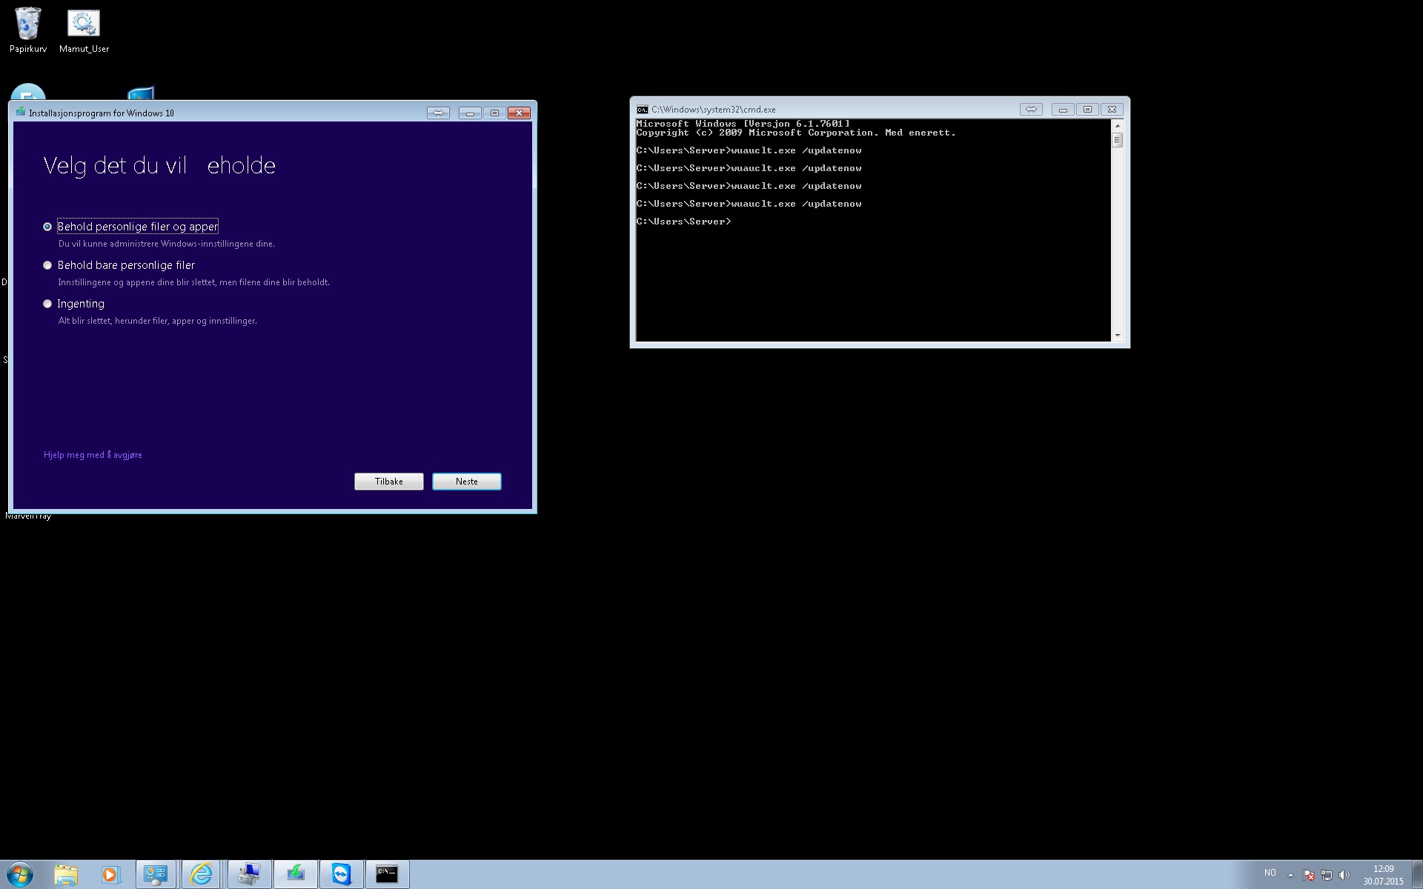Click the cmd scrollbar up arrow
Image resolution: width=1423 pixels, height=889 pixels.
[1118, 125]
